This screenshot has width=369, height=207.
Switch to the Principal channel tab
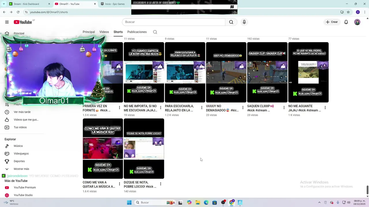[89, 32]
